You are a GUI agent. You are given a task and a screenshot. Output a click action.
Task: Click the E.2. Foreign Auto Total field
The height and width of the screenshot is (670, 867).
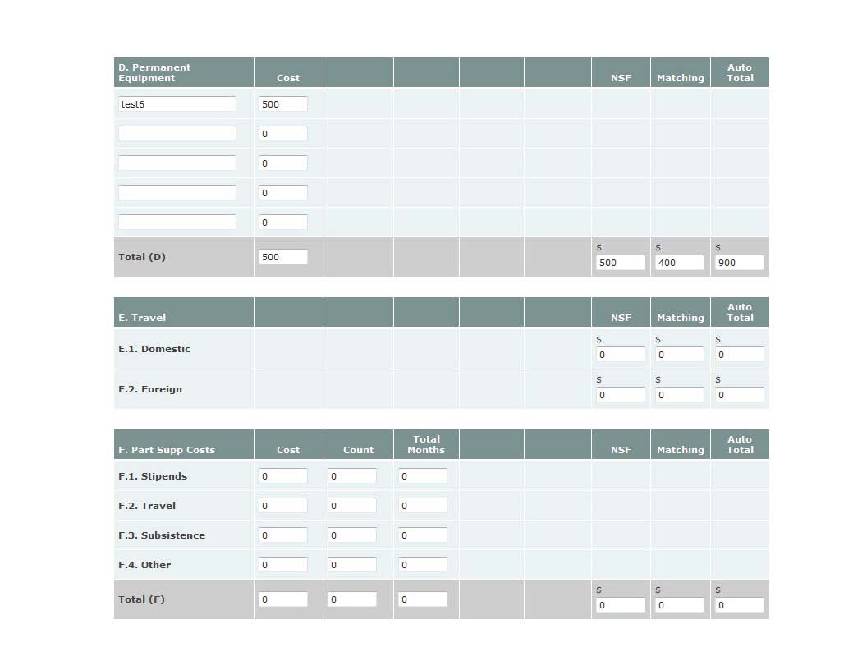[x=739, y=395]
